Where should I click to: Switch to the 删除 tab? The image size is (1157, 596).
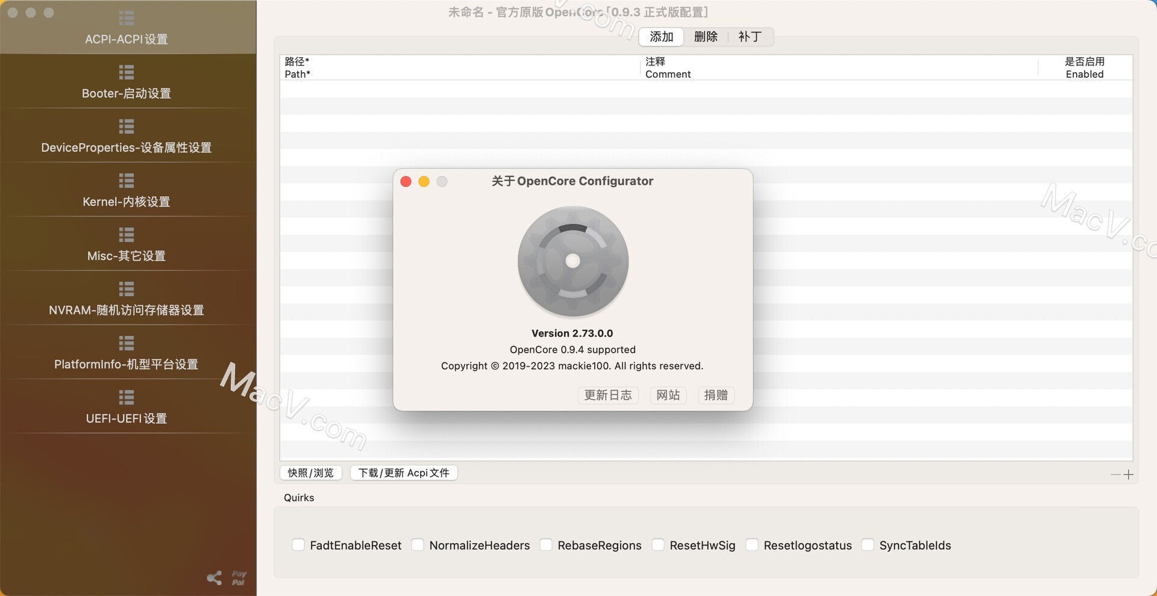706,37
